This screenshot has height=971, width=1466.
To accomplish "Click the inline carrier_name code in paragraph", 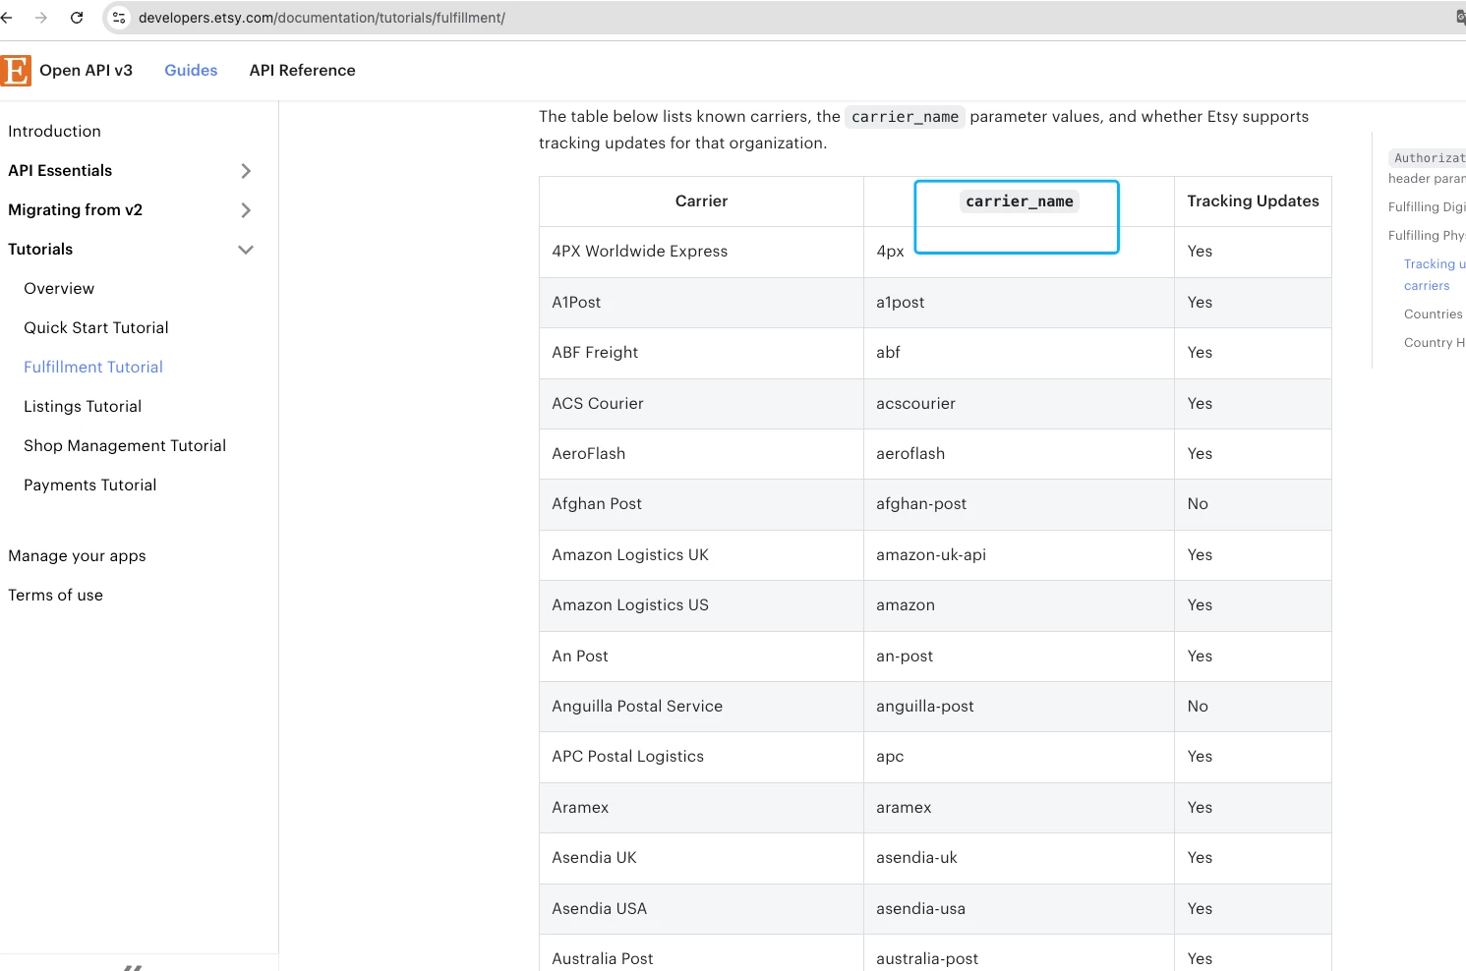I will click(x=905, y=117).
